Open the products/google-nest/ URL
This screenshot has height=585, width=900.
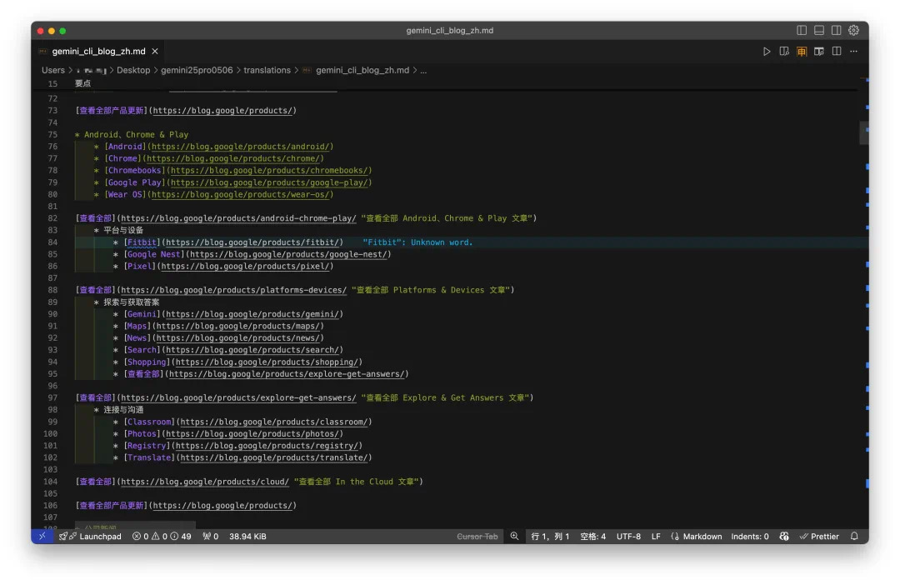click(288, 254)
